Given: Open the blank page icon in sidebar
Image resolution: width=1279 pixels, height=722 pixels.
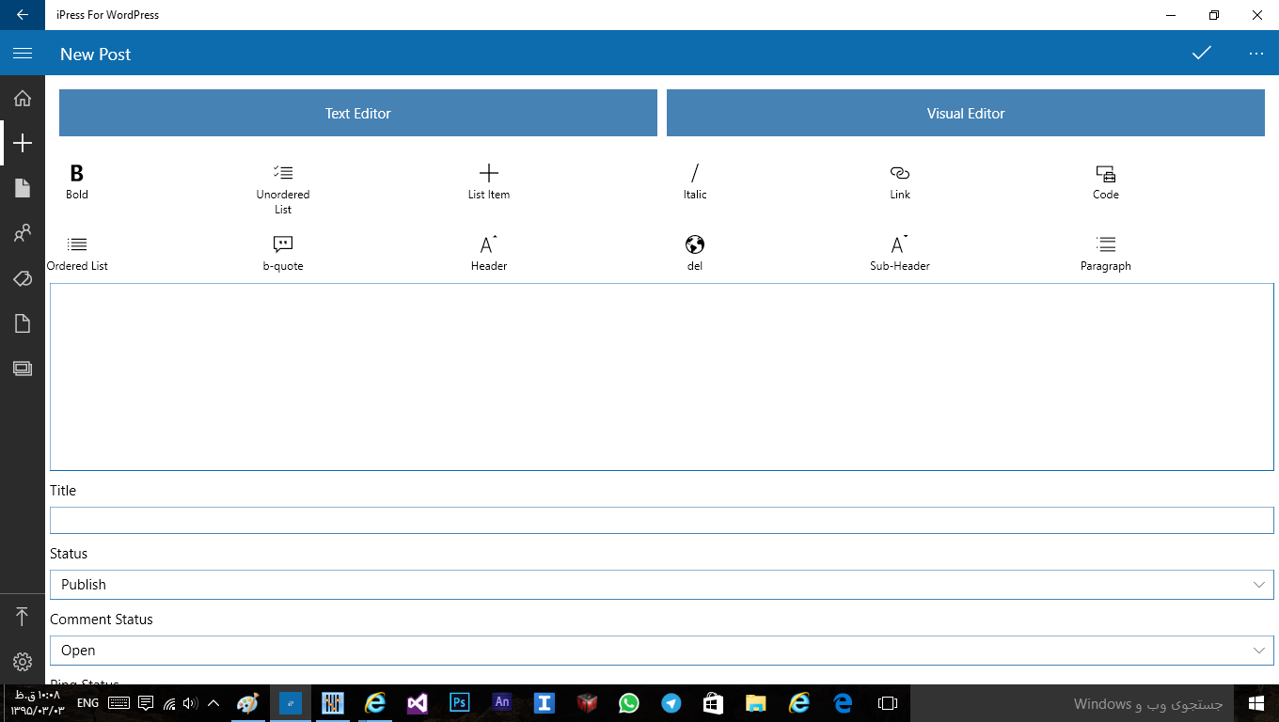Looking at the screenshot, I should pos(23,323).
